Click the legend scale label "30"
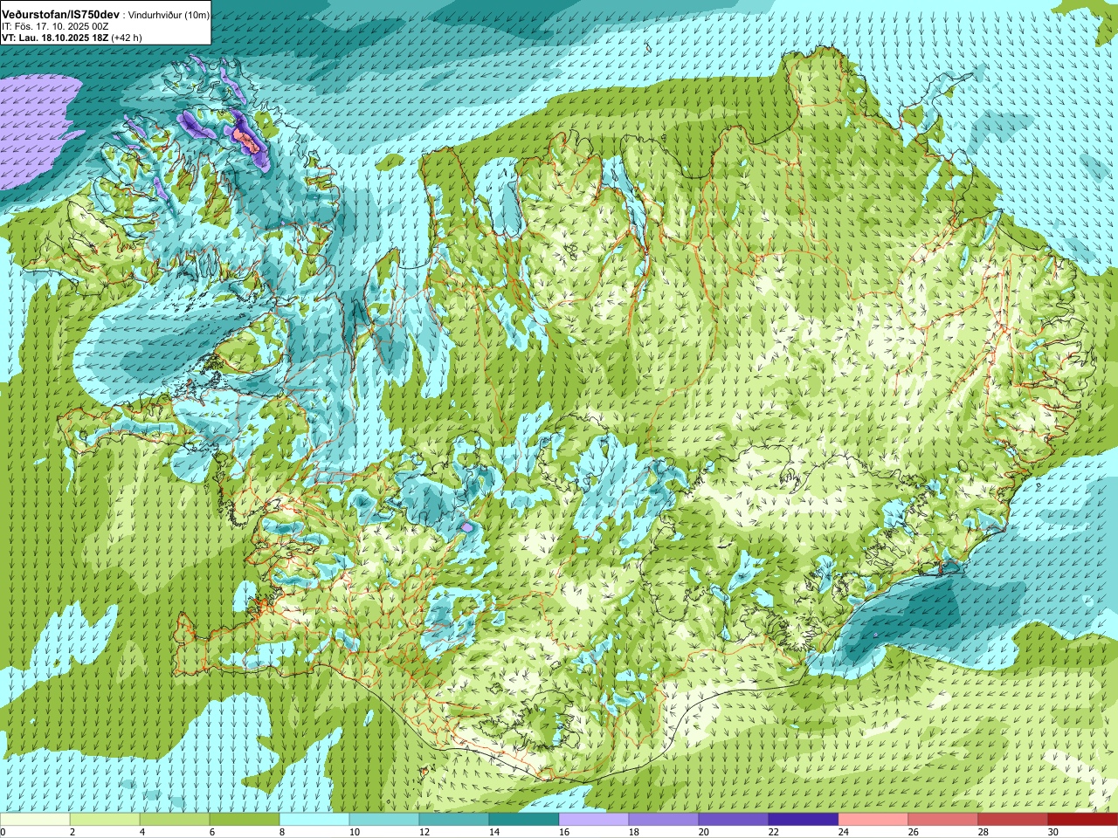1118x838 pixels. point(1053,832)
